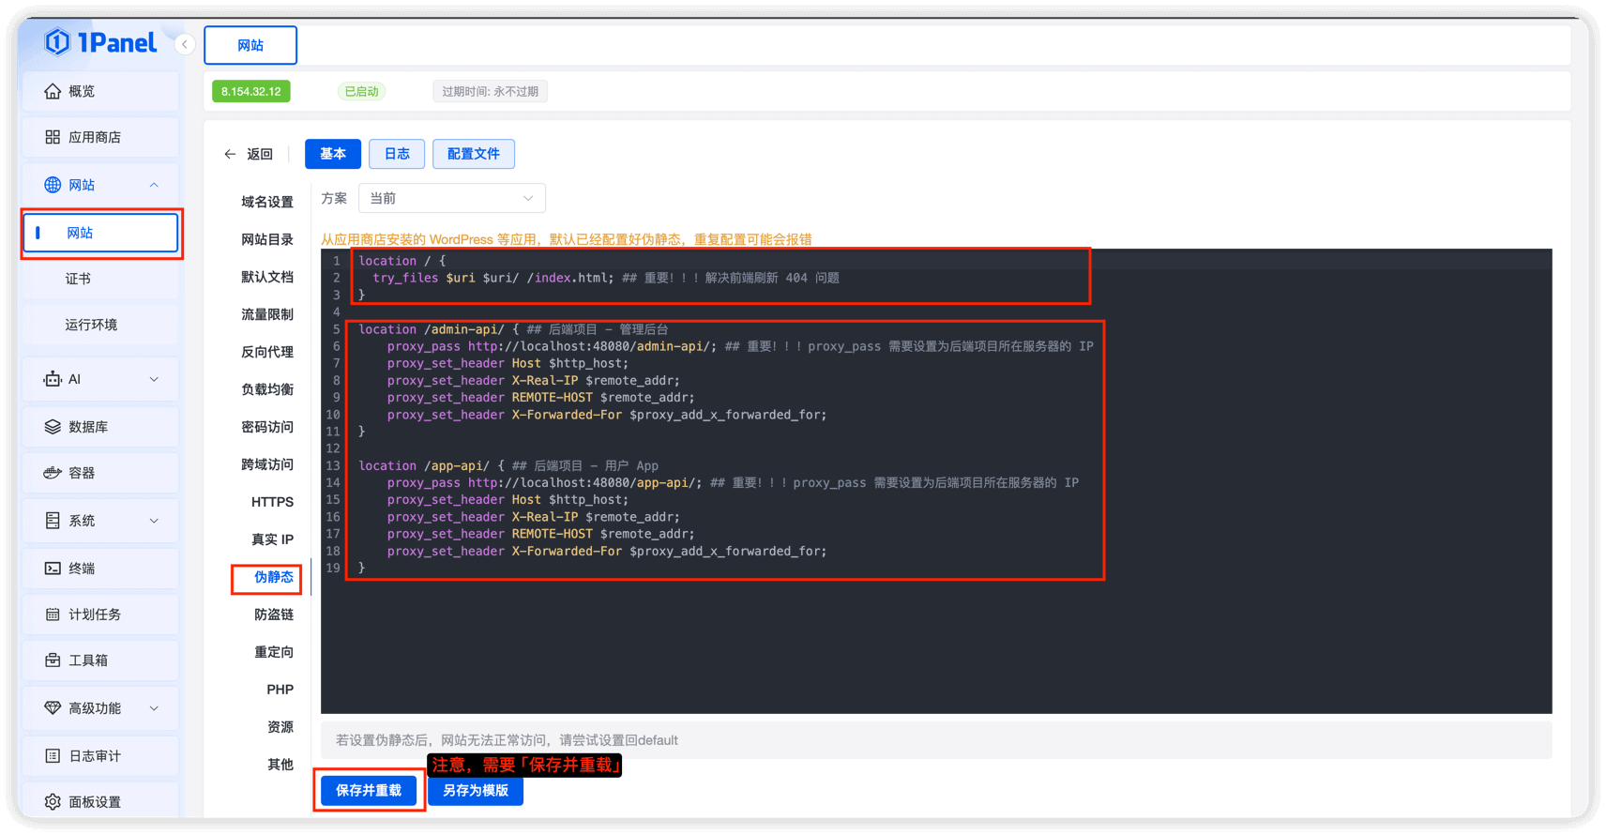This screenshot has width=1606, height=835.
Task: Switch to the 日志 tab
Action: coord(397,154)
